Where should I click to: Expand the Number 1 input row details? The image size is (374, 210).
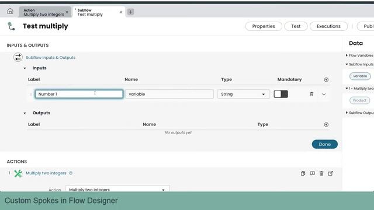324,94
